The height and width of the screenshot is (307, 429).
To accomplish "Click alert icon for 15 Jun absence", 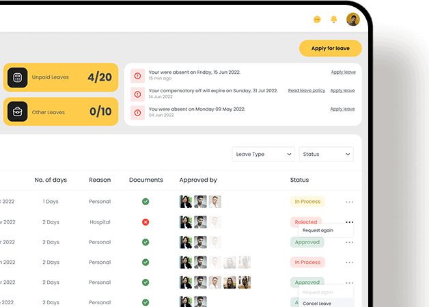I will [137, 75].
